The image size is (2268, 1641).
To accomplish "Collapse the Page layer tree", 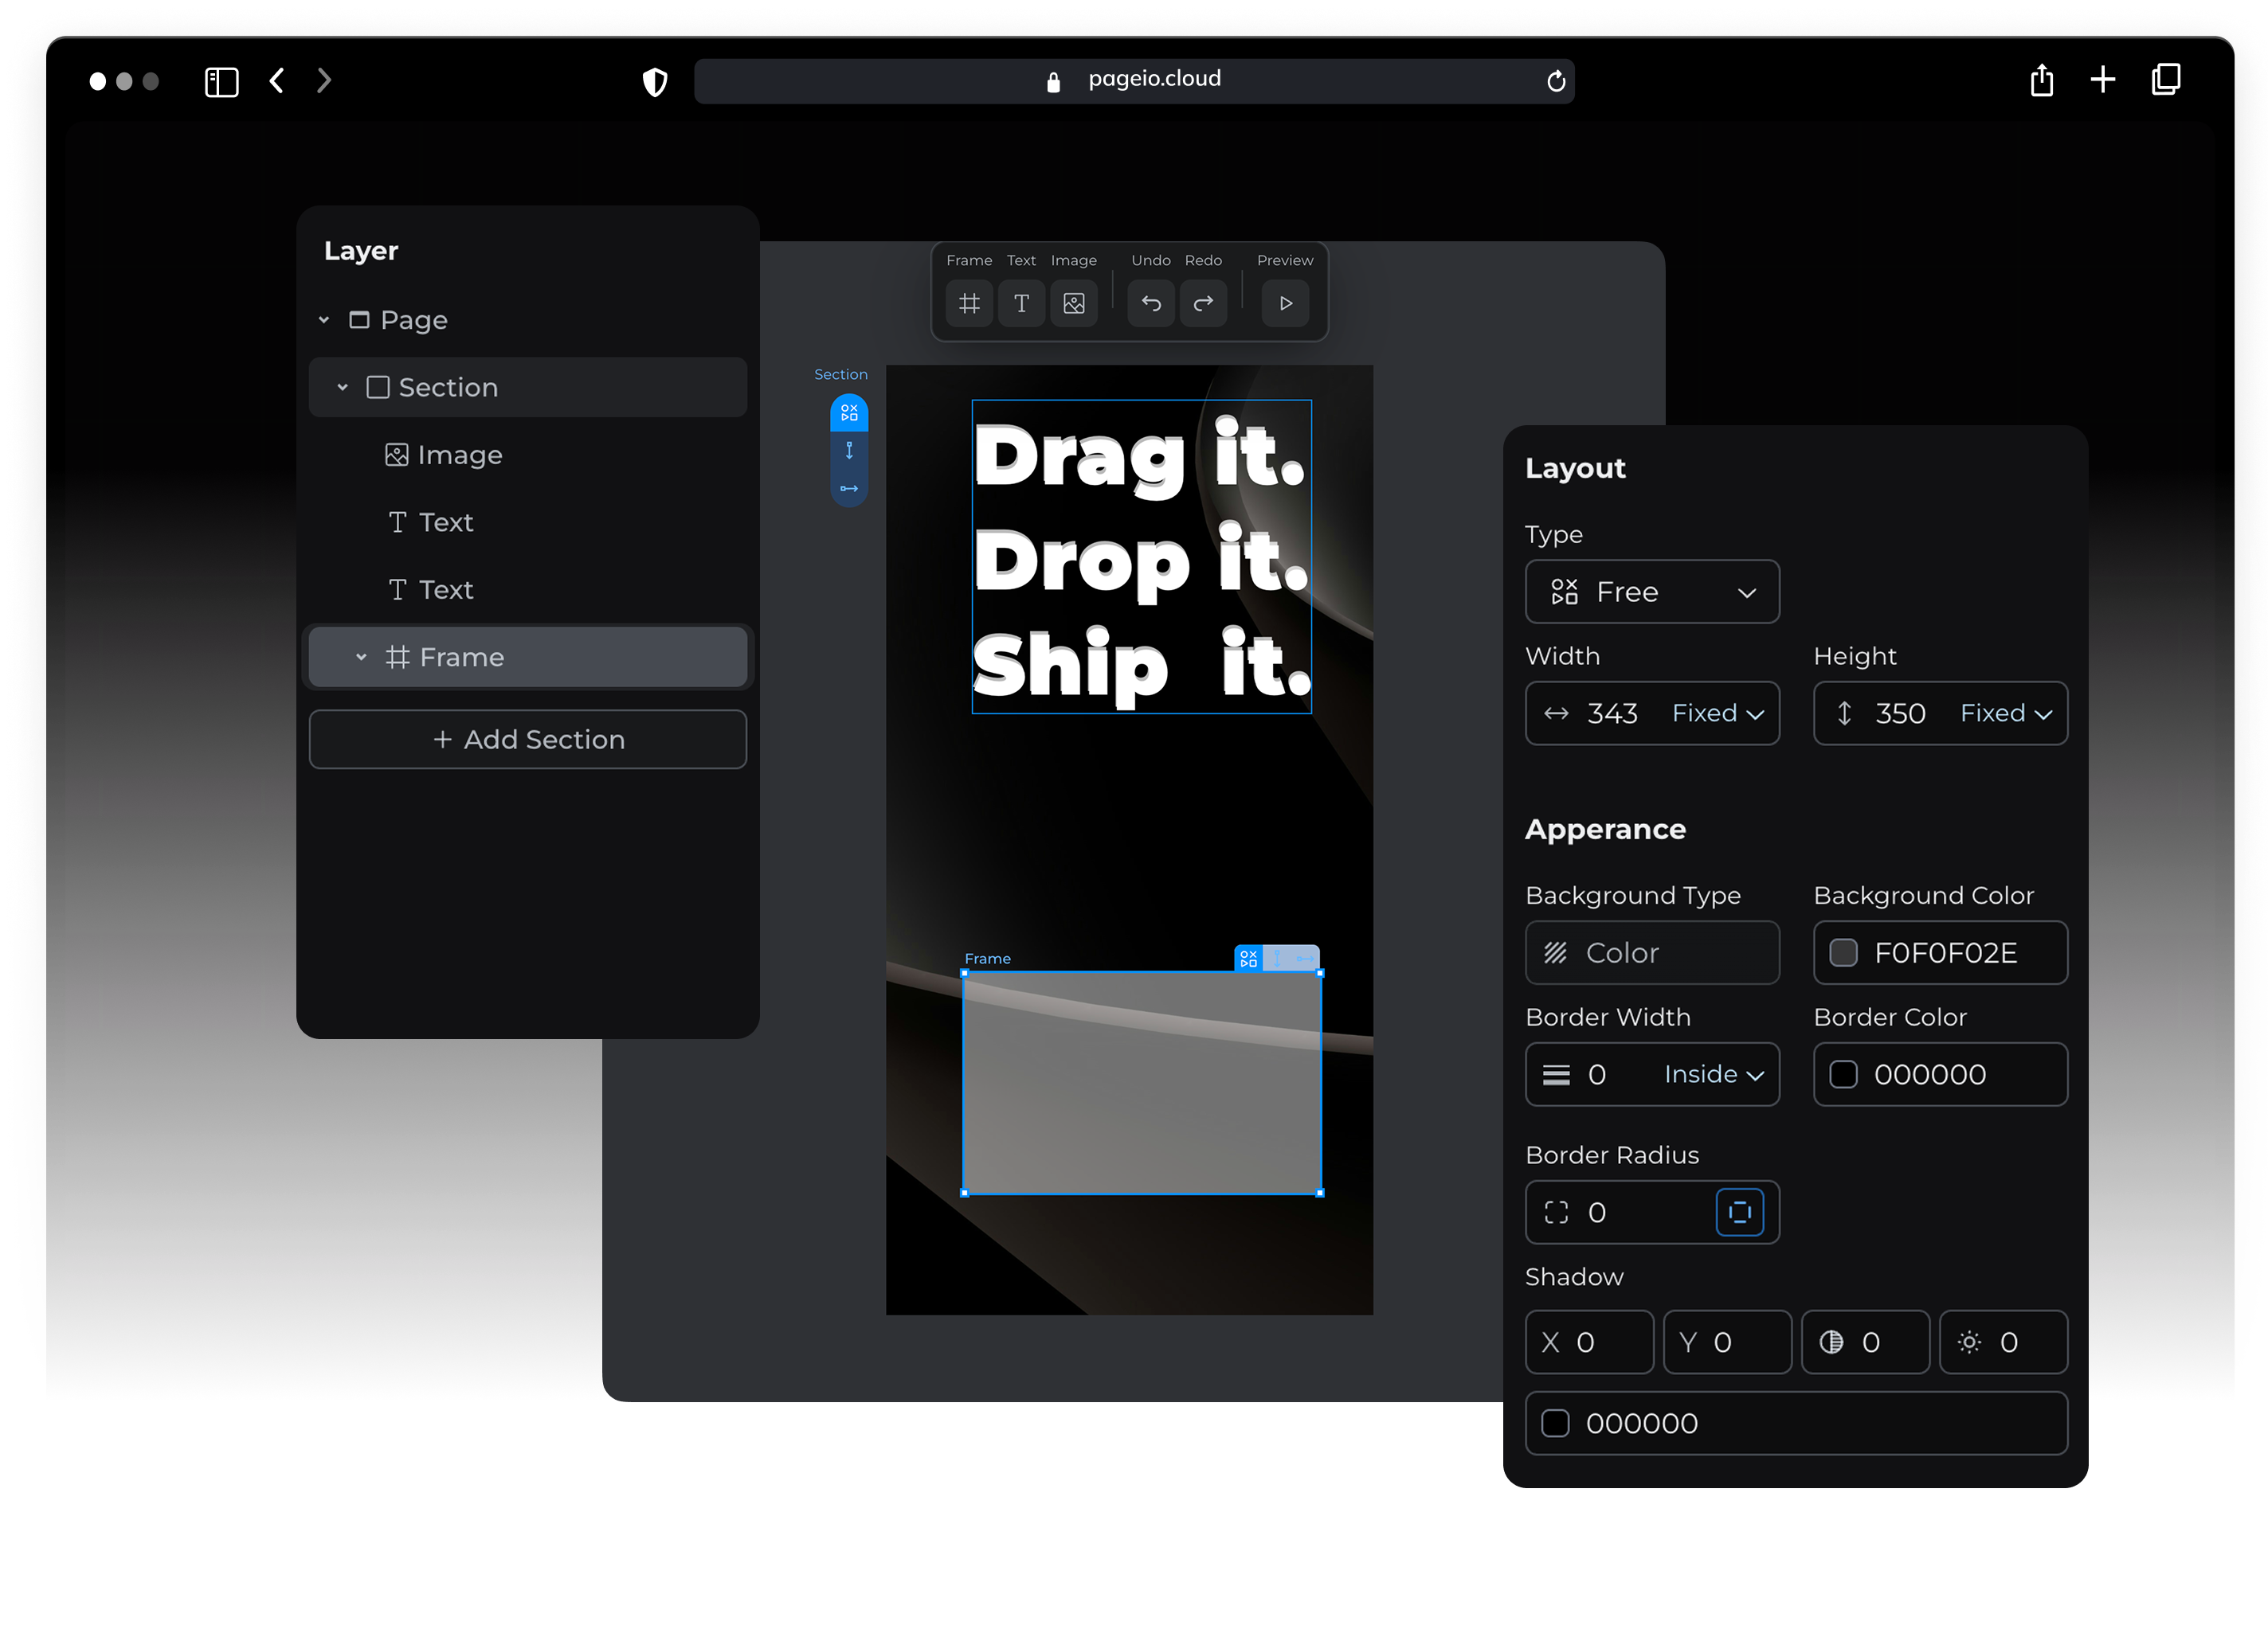I will (324, 320).
